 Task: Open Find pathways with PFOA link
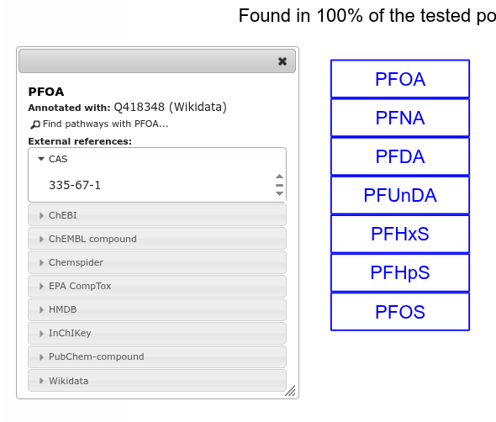[105, 124]
